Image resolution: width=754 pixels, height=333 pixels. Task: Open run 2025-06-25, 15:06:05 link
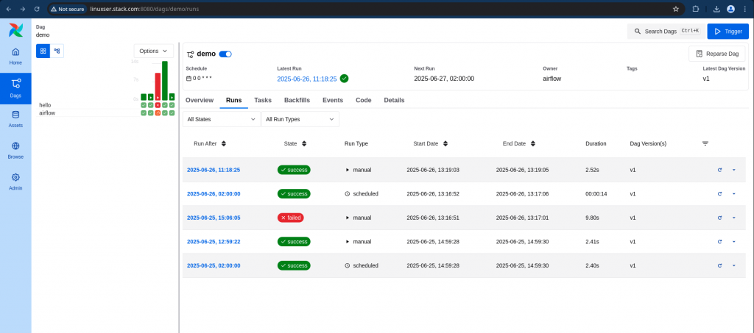pos(214,218)
